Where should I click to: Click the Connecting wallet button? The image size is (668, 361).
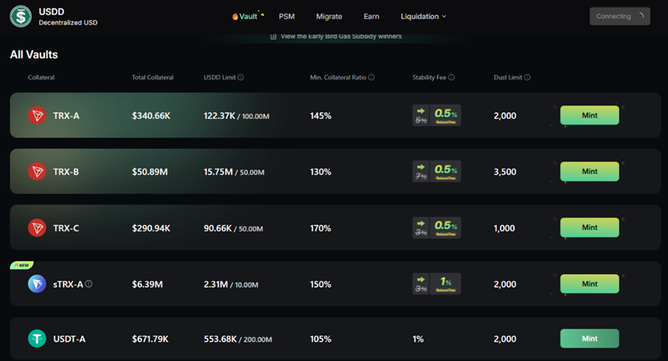(619, 16)
